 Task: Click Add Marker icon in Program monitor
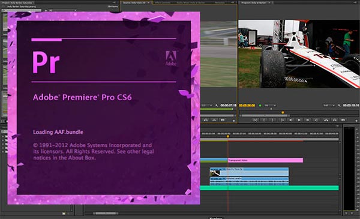coord(256,120)
